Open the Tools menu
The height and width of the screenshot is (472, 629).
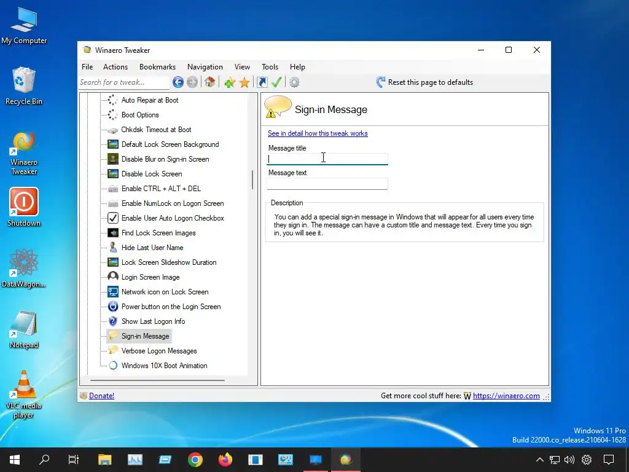point(270,67)
